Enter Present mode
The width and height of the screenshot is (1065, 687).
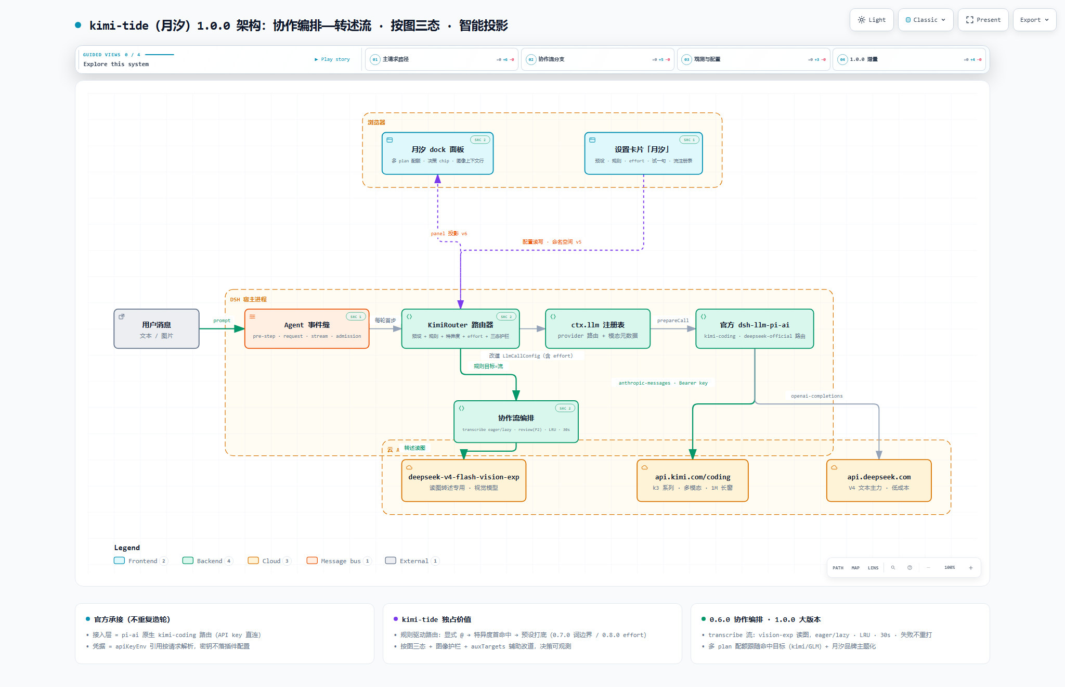tap(983, 20)
